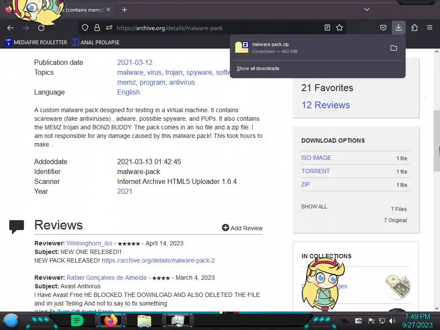Click the page vertical scrollbar thumb
This screenshot has height=330, width=440.
tap(437, 141)
